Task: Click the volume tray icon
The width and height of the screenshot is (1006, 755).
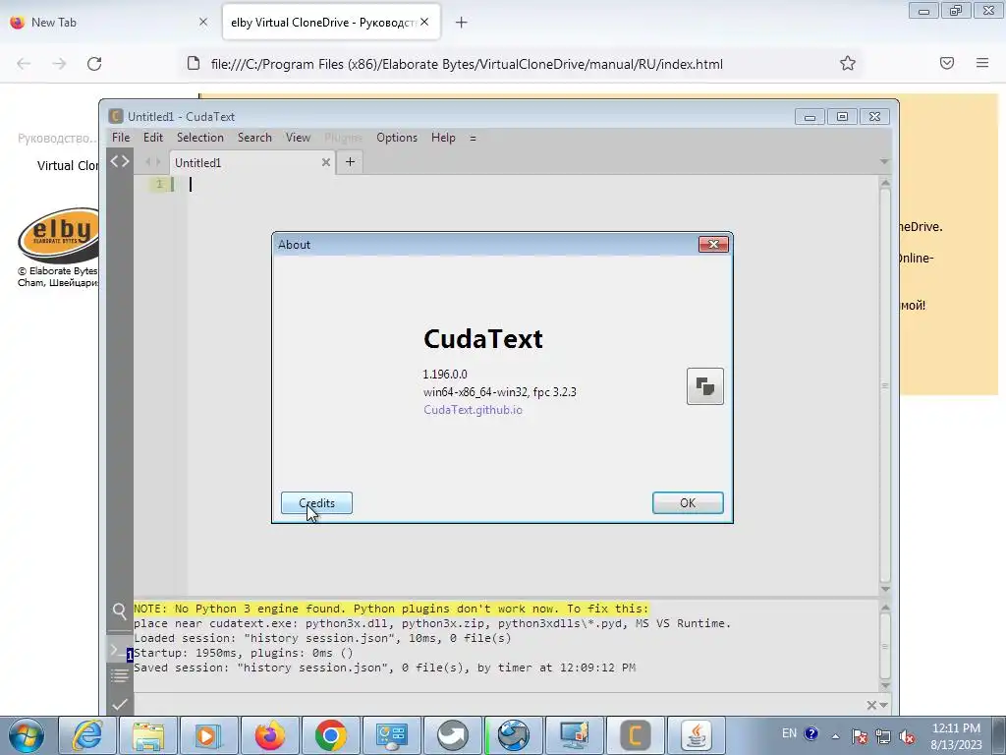Action: point(907,736)
